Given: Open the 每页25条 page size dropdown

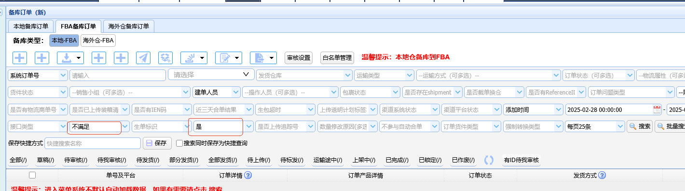Looking at the screenshot, I should pos(595,126).
